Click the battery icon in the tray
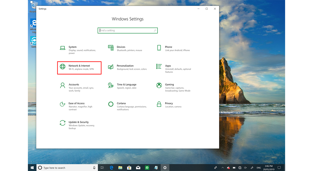313x171 pixels. (234, 167)
